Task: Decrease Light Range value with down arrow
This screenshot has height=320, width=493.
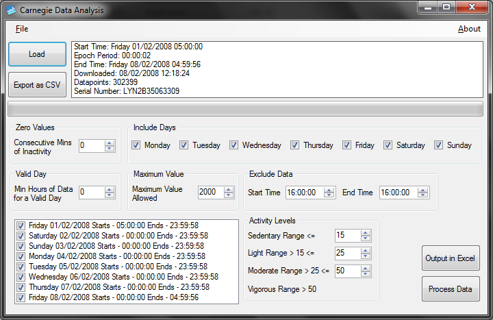Action: (x=366, y=256)
